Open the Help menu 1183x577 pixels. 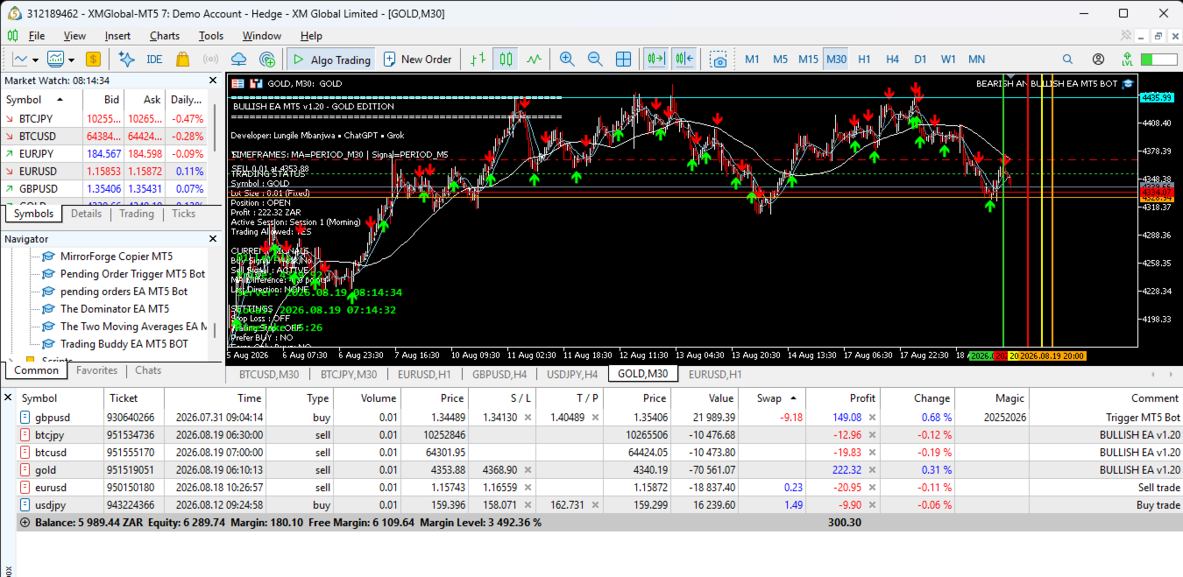pos(311,36)
